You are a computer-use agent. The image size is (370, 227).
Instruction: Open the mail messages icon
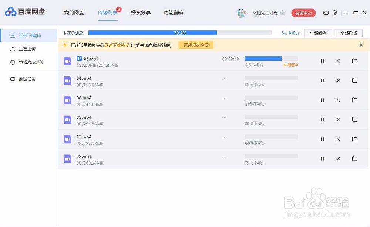tap(326, 13)
